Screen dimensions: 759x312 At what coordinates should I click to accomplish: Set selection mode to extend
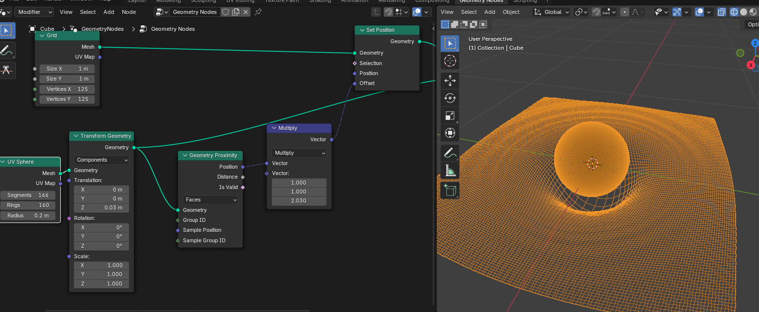[x=455, y=24]
